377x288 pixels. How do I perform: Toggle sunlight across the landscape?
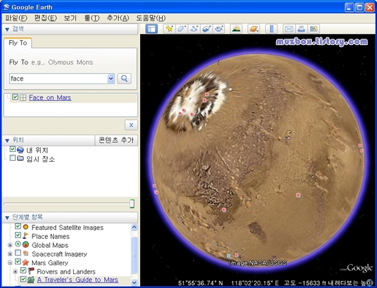[236, 29]
